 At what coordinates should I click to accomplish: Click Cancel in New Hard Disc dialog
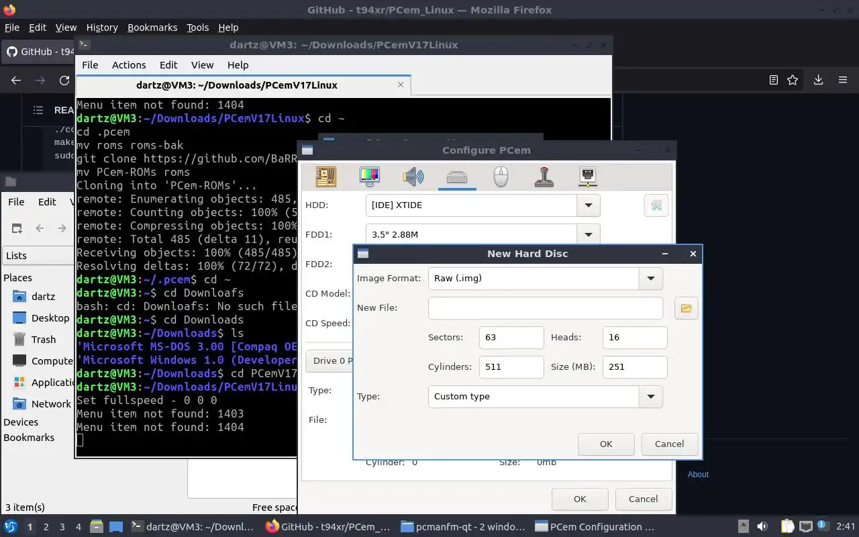point(669,444)
